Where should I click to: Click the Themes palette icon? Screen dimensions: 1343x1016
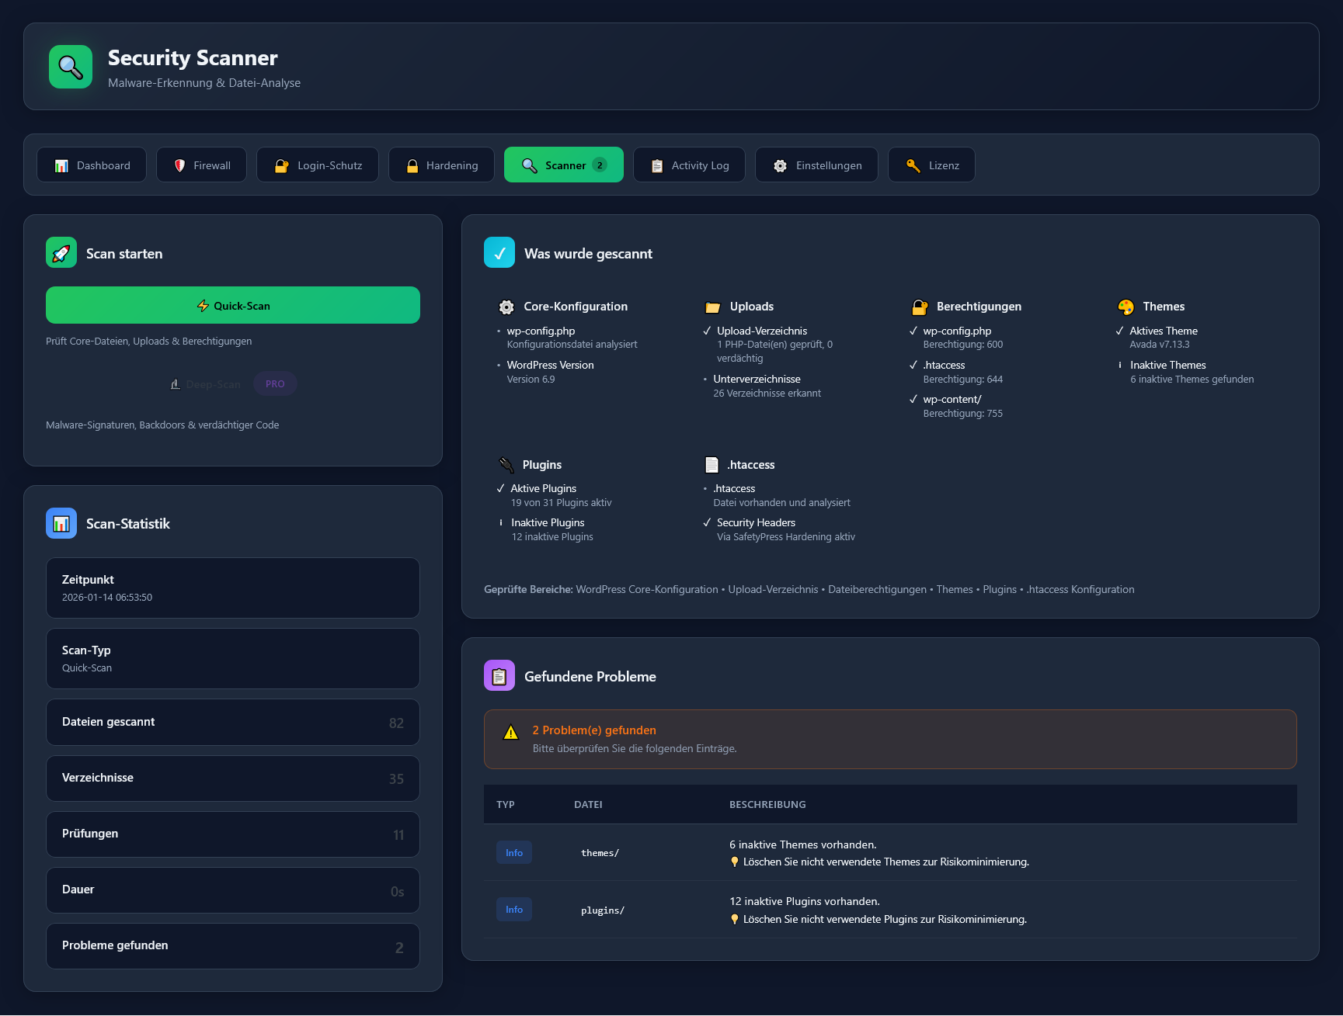(1125, 307)
